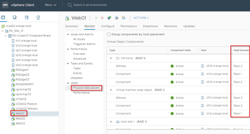Open Triggered Alarms
The width and height of the screenshot is (250, 134).
84,44
